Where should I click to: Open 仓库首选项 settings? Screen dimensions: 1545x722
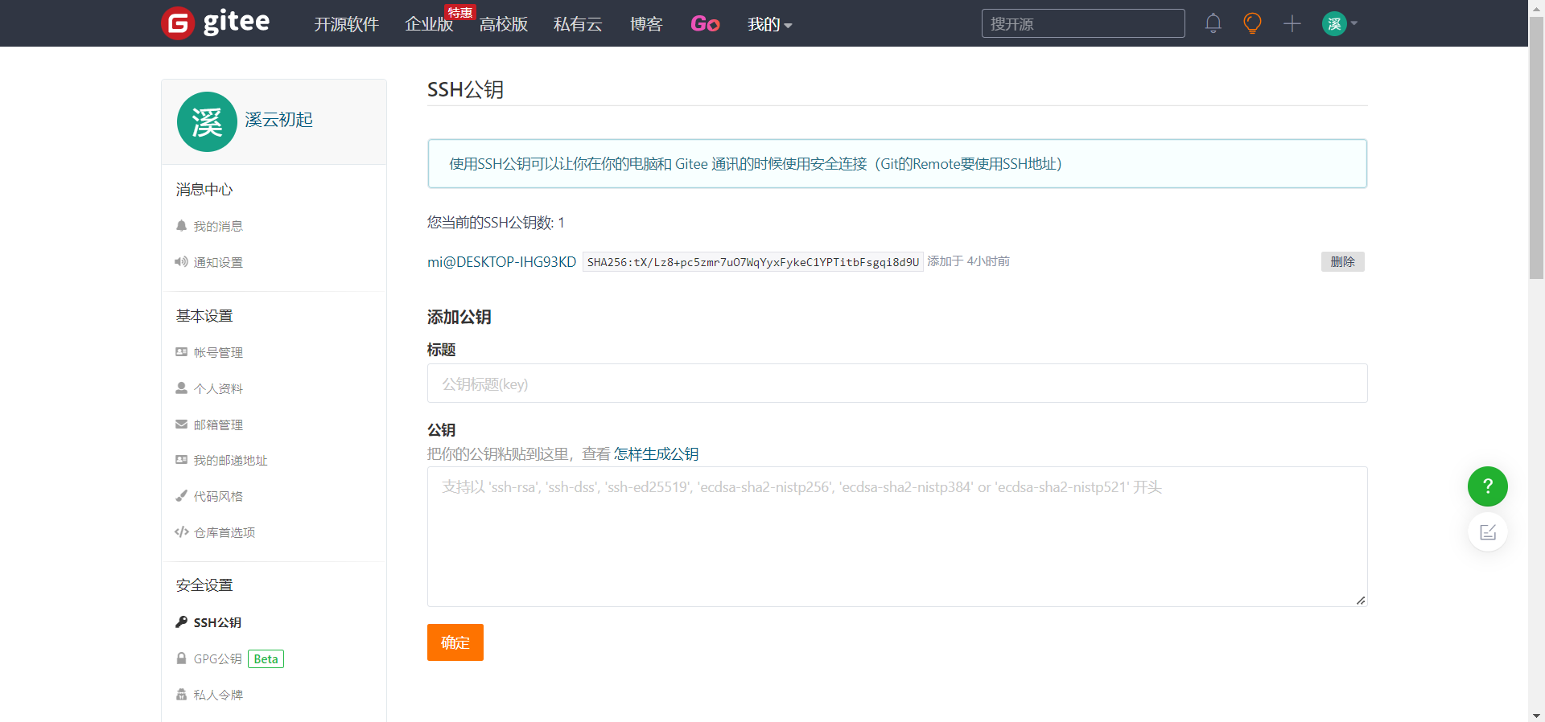pos(225,532)
